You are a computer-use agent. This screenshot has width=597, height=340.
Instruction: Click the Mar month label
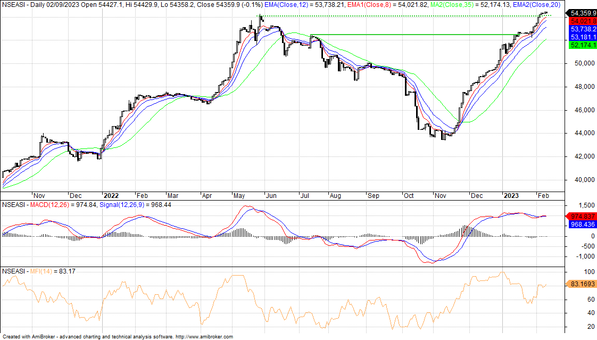coord(173,196)
